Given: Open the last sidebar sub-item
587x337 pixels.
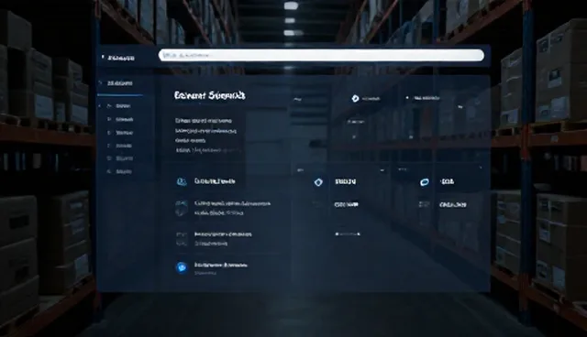Looking at the screenshot, I should tap(124, 171).
